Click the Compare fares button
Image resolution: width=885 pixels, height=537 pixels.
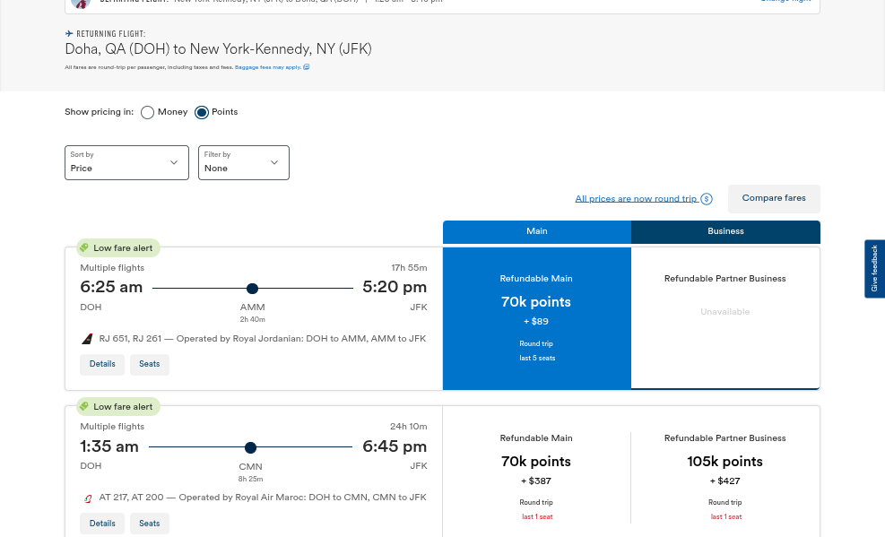tap(774, 198)
